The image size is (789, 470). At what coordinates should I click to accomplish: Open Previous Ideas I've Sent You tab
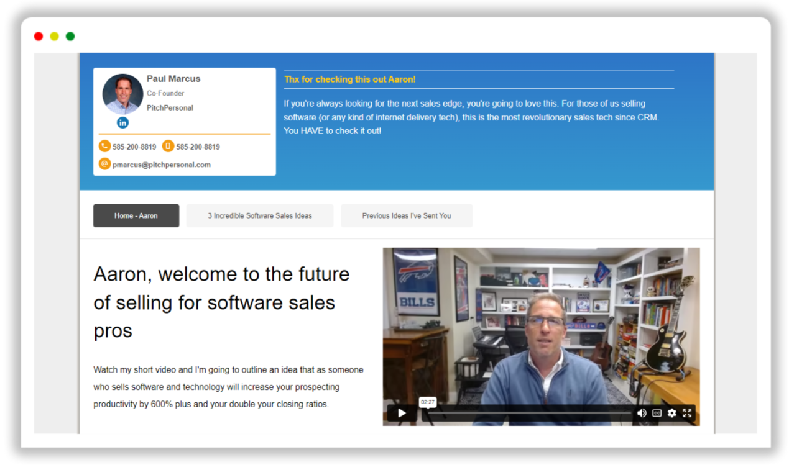(x=407, y=215)
